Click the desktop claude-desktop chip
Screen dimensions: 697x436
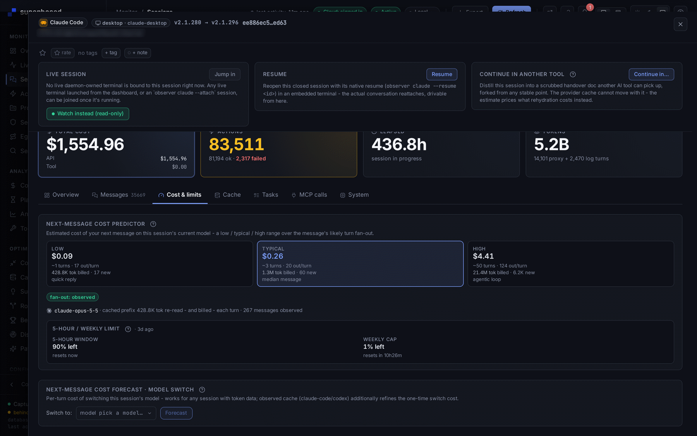131,23
